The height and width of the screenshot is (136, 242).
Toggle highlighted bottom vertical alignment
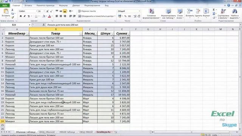tap(65, 11)
